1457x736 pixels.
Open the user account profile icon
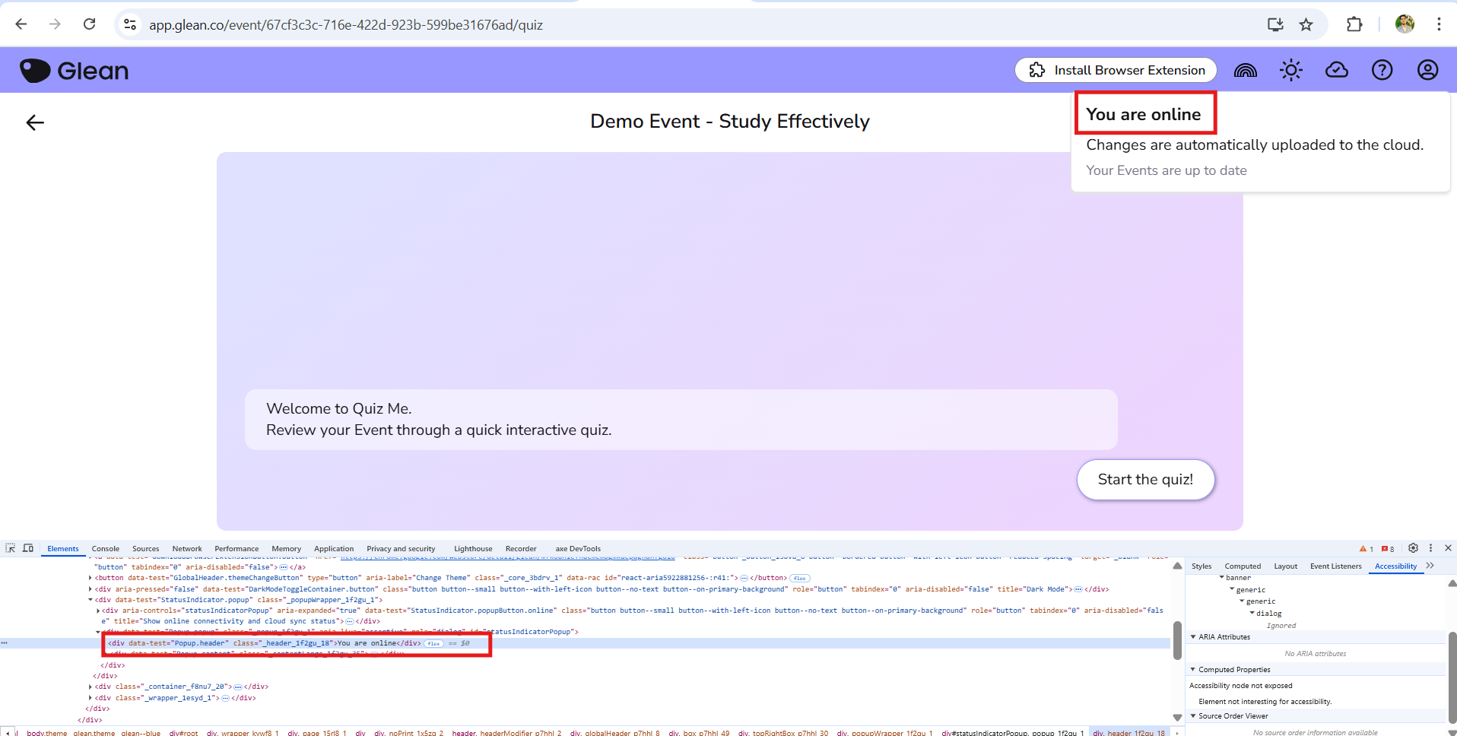tap(1427, 71)
